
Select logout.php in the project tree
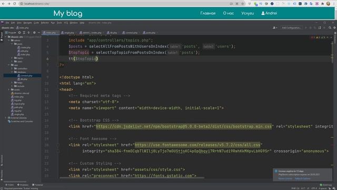(17, 103)
